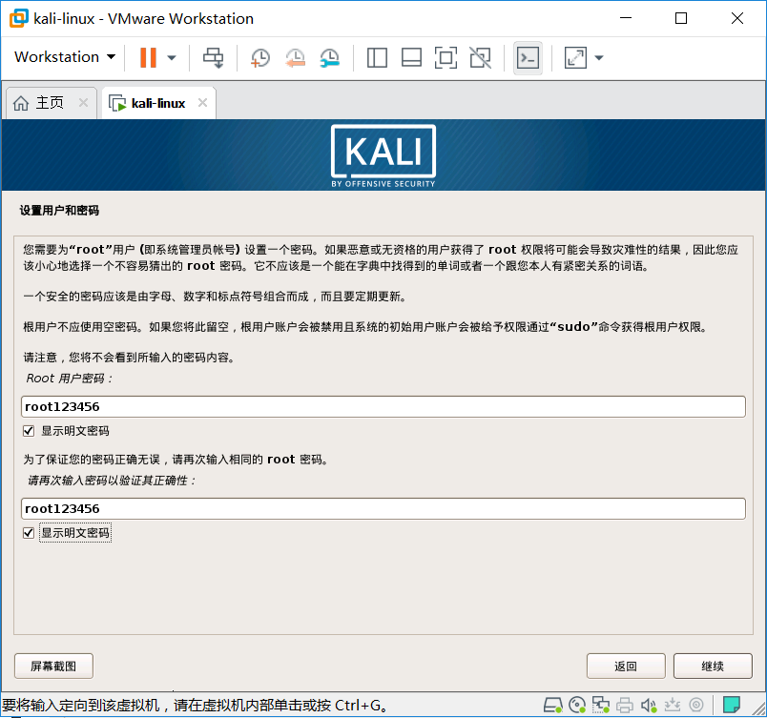Click the network adapter status icon
Image resolution: width=767 pixels, height=718 pixels.
coord(601,705)
